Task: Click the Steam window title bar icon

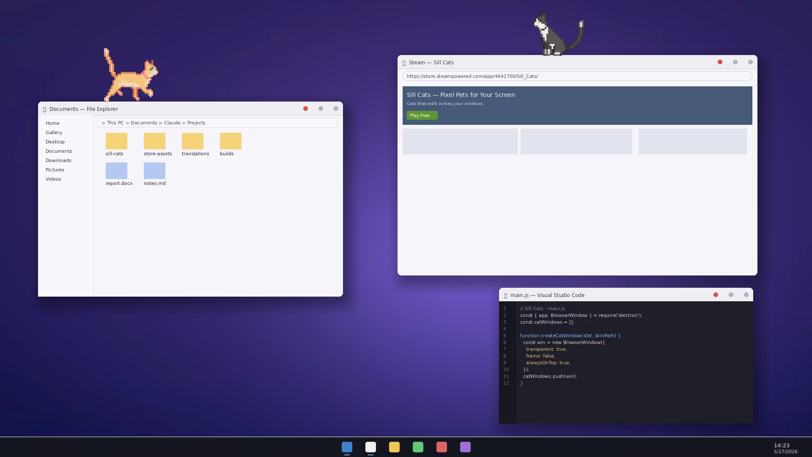Action: tap(404, 63)
